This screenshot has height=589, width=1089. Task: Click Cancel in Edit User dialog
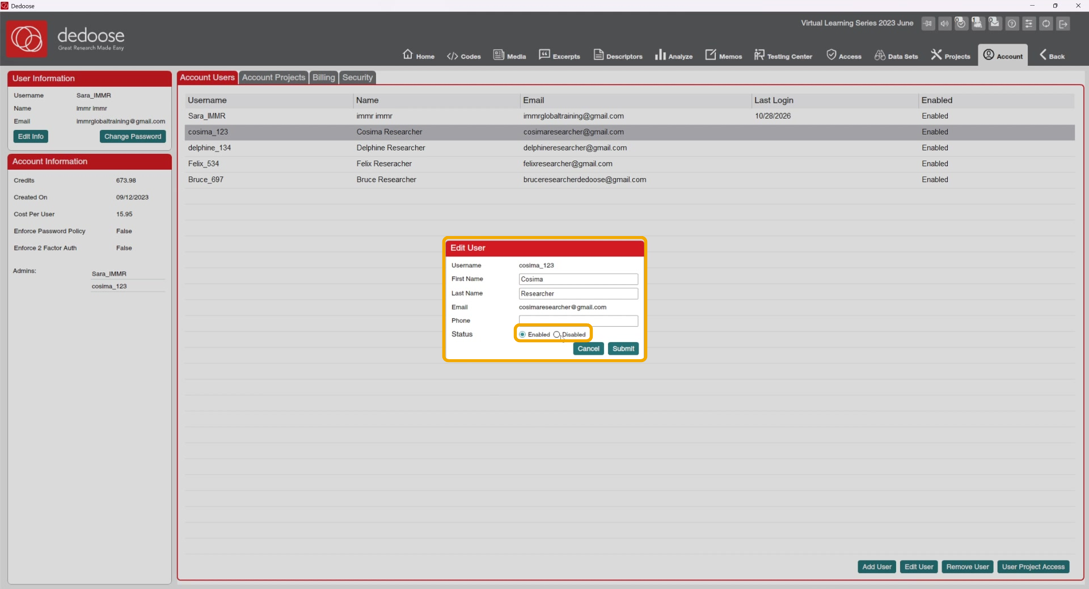[588, 349]
